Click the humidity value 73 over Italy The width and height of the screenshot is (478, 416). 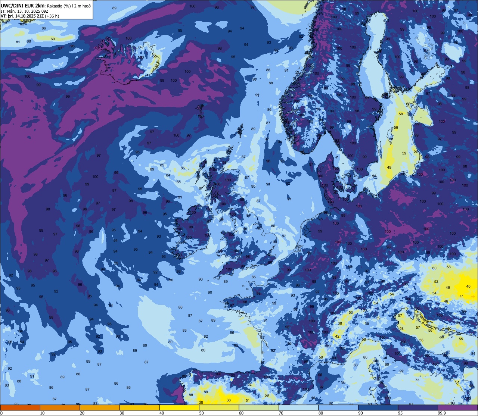[x=417, y=380]
